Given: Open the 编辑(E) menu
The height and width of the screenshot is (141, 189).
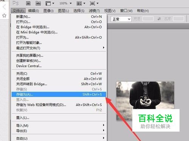Looking at the screenshot, I should point(34,11).
